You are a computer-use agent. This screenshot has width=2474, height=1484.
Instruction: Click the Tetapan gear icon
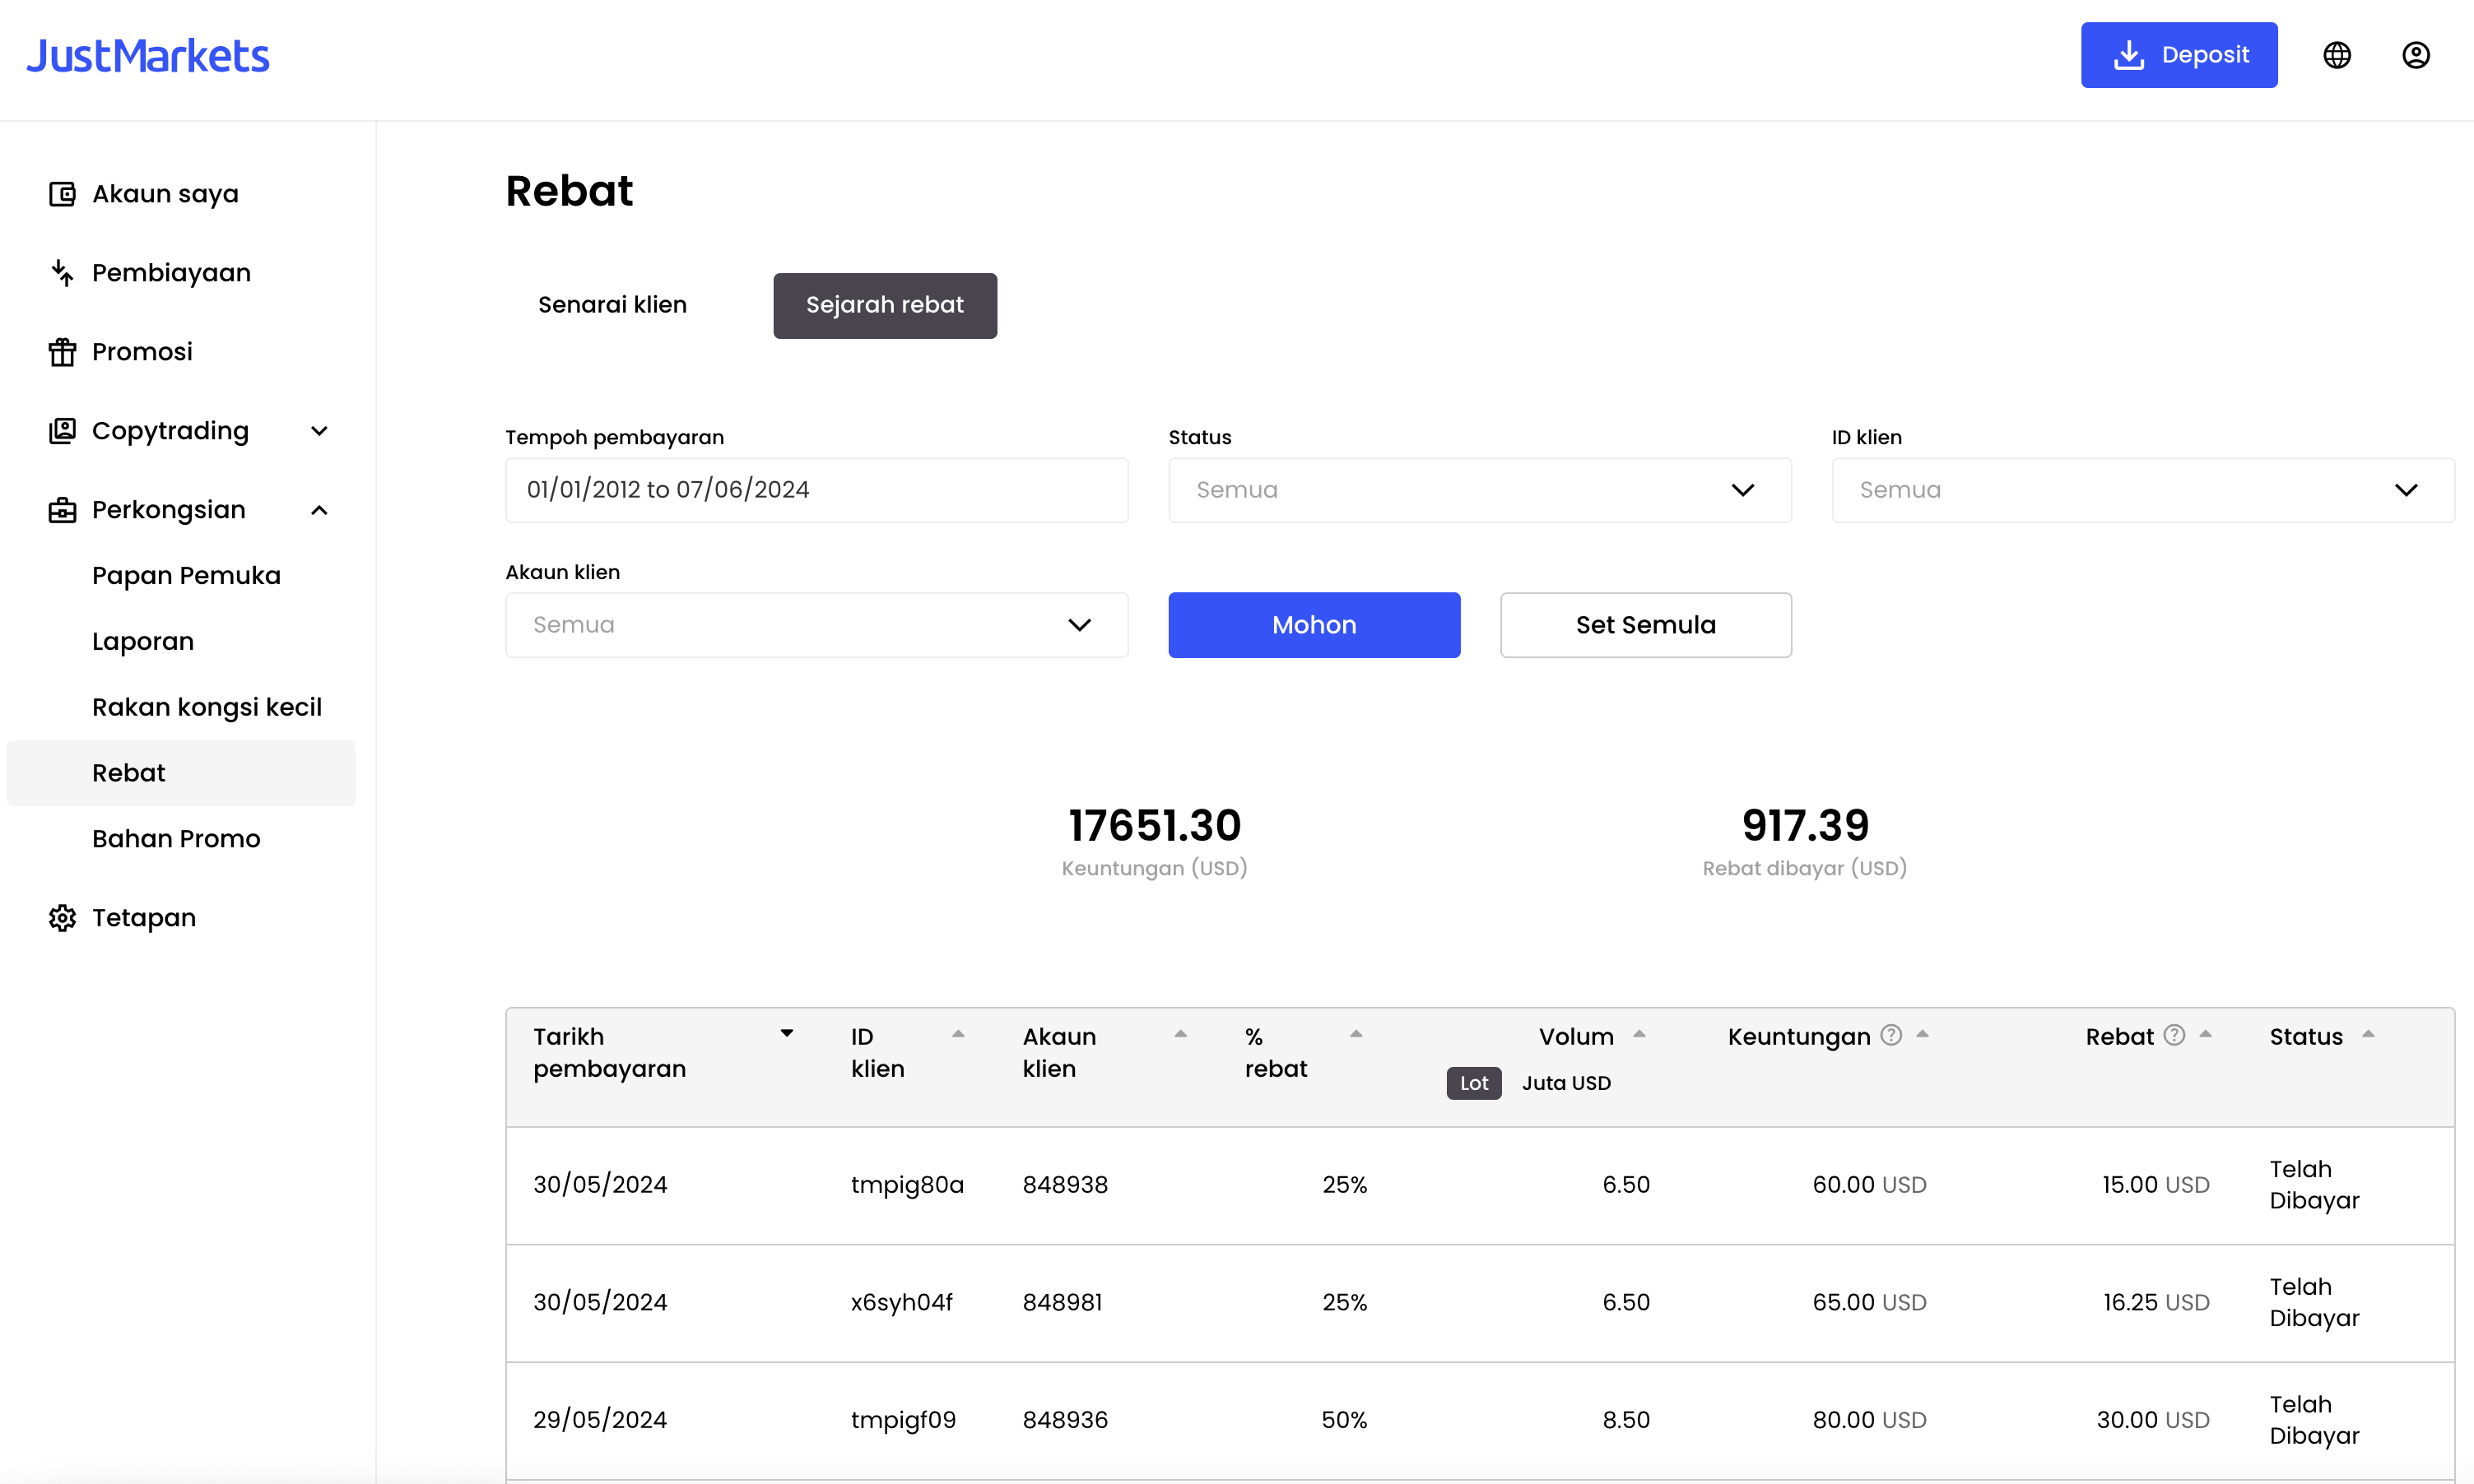pyautogui.click(x=62, y=918)
